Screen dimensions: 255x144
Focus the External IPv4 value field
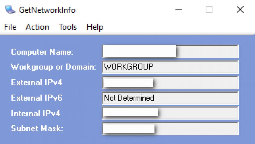point(170,83)
